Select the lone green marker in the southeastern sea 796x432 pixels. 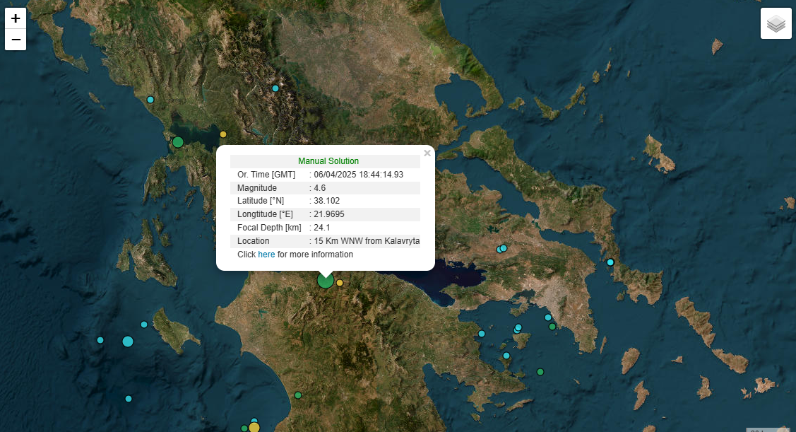coord(540,372)
